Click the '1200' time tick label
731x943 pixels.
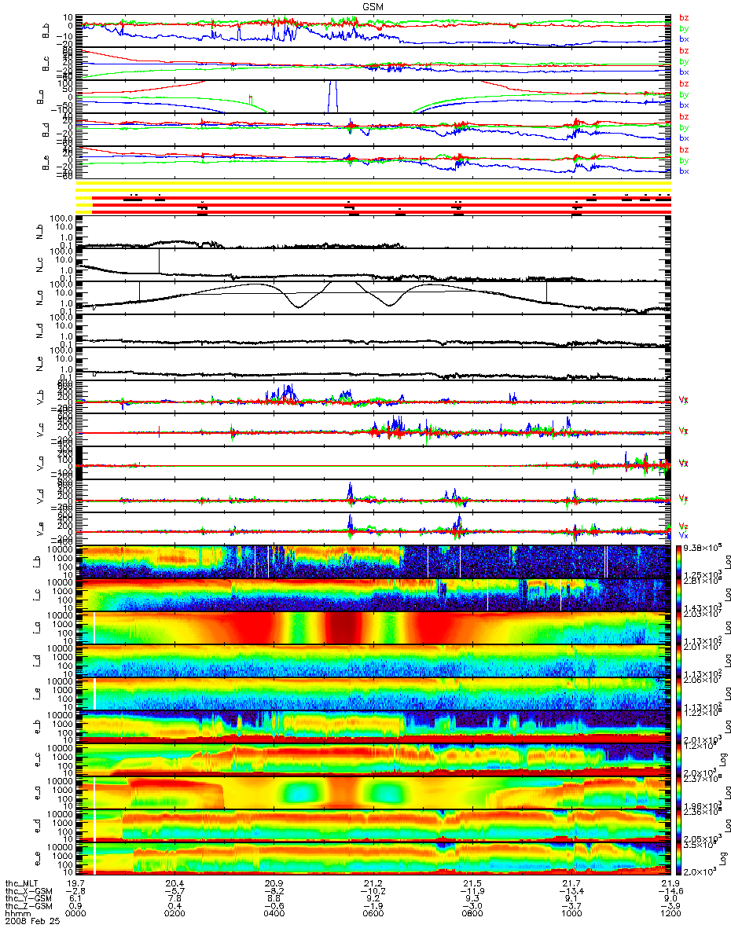pos(669,912)
